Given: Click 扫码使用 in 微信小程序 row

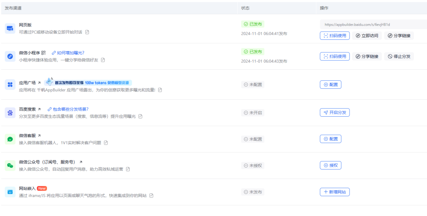Looking at the screenshot, I should click(335, 56).
